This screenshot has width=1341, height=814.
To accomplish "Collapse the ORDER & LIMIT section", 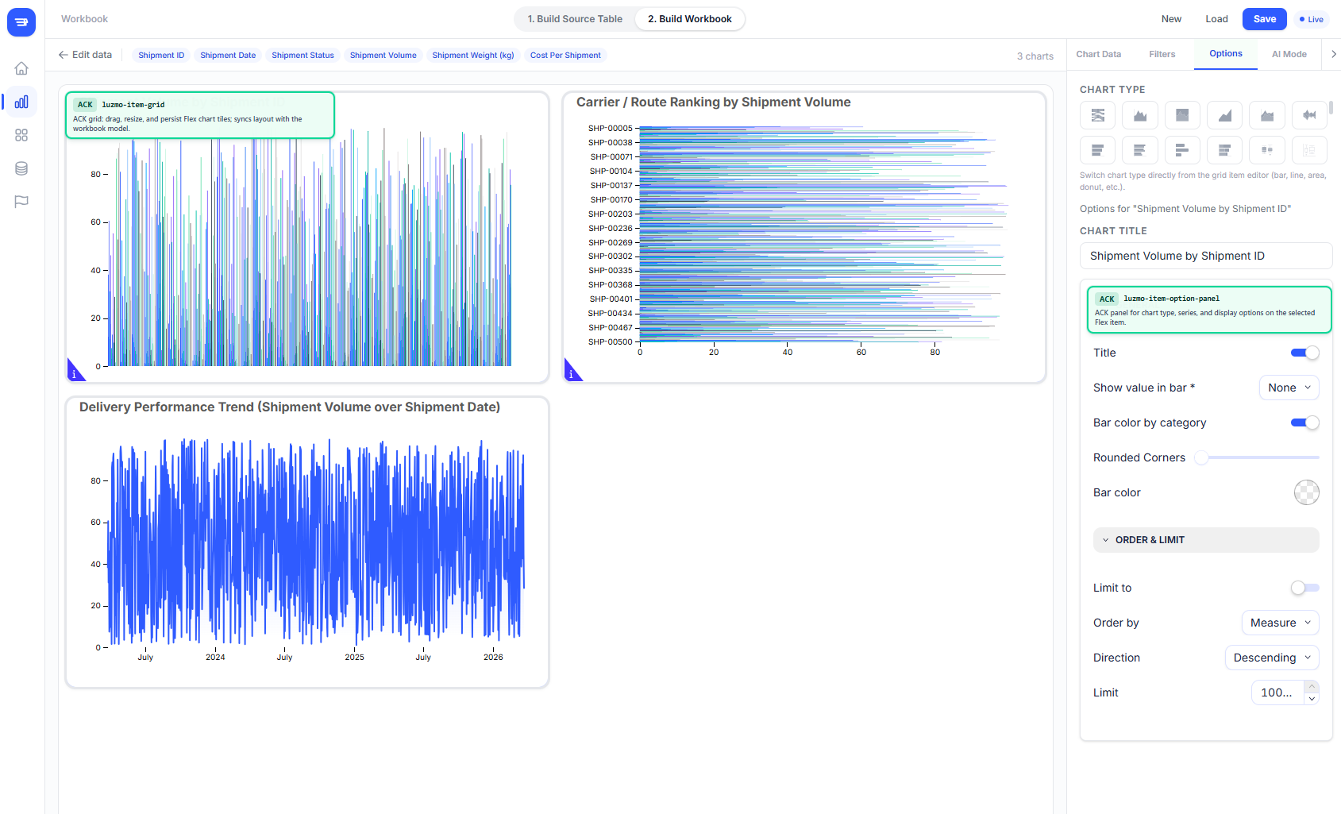I will coord(1206,540).
